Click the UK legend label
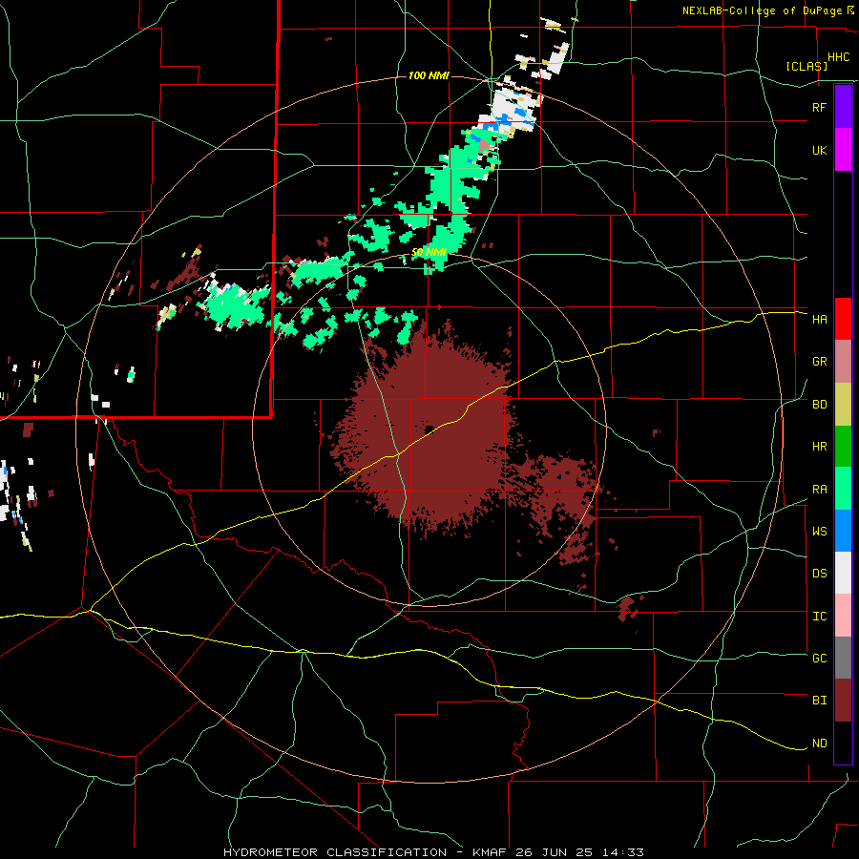The height and width of the screenshot is (859, 859). point(819,150)
